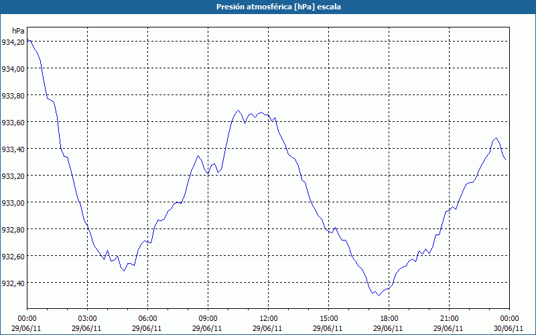This screenshot has height=335, width=536.
Task: Pick the 933,20 pressure label
Action: click(13, 176)
